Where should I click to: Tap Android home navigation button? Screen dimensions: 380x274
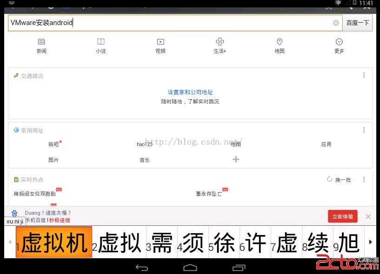pos(190,268)
